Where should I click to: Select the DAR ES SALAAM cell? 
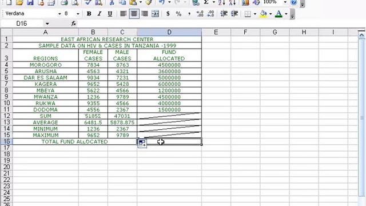tap(46, 78)
